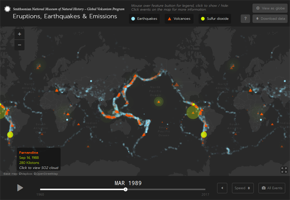This screenshot has width=290, height=200.
Task: Click the Hawaii volcano triangle in North Pacific
Action: [159, 102]
